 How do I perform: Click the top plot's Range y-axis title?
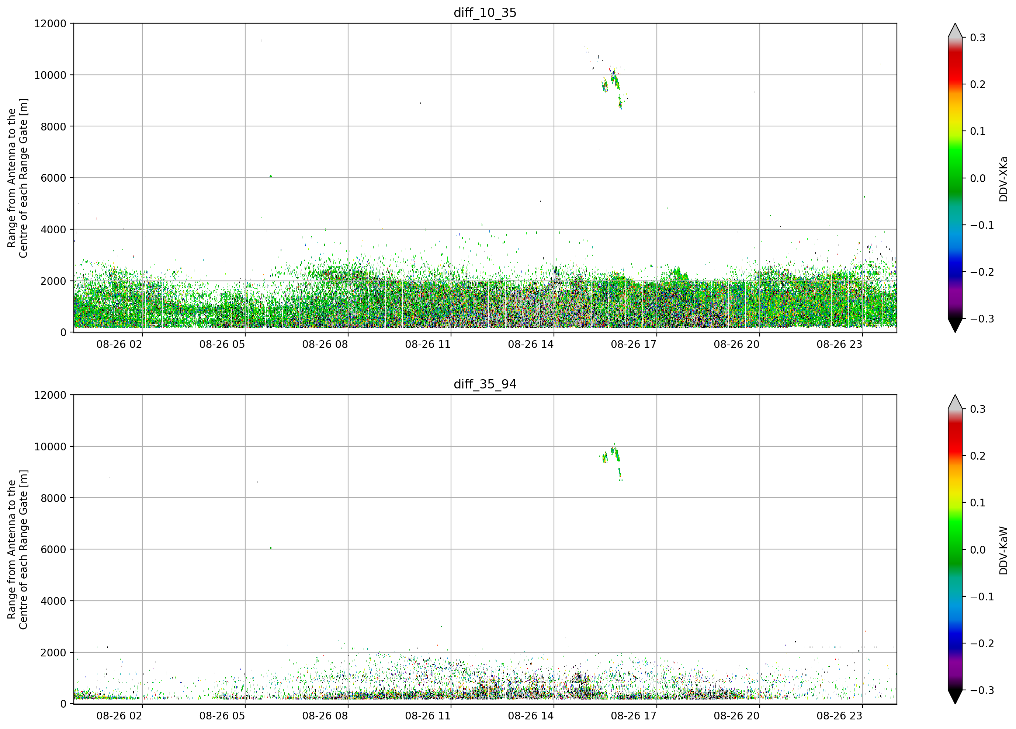point(17,178)
